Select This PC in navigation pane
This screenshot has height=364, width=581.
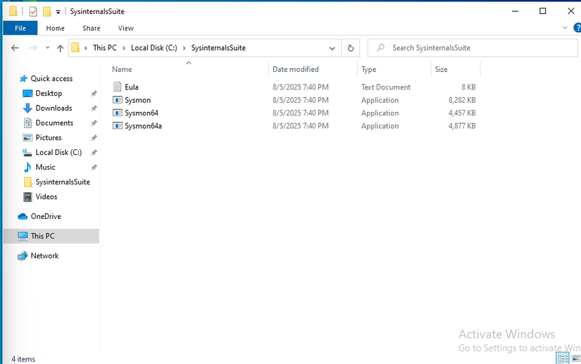tap(51, 236)
